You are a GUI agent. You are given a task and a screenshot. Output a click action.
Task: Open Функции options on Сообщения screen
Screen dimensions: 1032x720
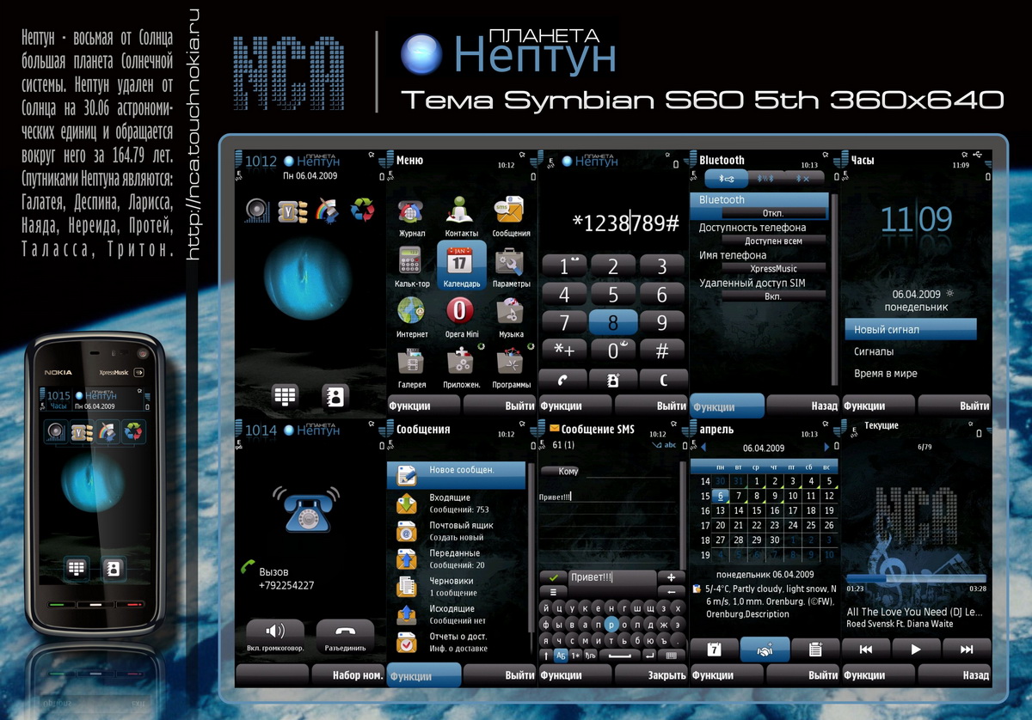pos(424,675)
